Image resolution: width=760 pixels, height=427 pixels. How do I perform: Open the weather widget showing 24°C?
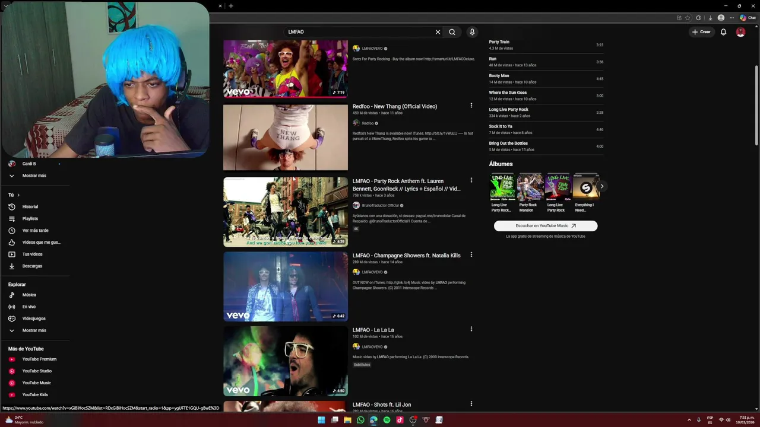tap(25, 420)
